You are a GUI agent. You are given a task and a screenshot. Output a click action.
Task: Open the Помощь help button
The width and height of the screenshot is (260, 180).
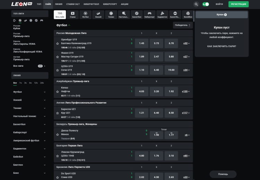[223, 174]
